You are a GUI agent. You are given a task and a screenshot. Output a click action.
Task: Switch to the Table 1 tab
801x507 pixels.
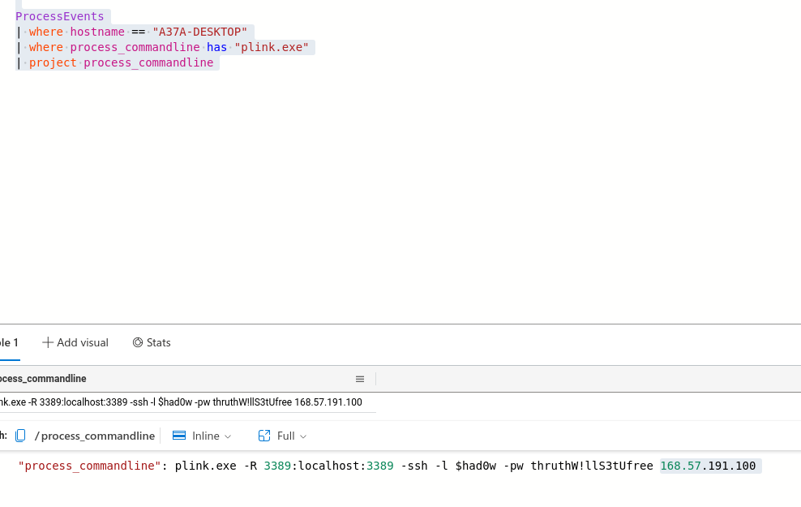(x=8, y=342)
